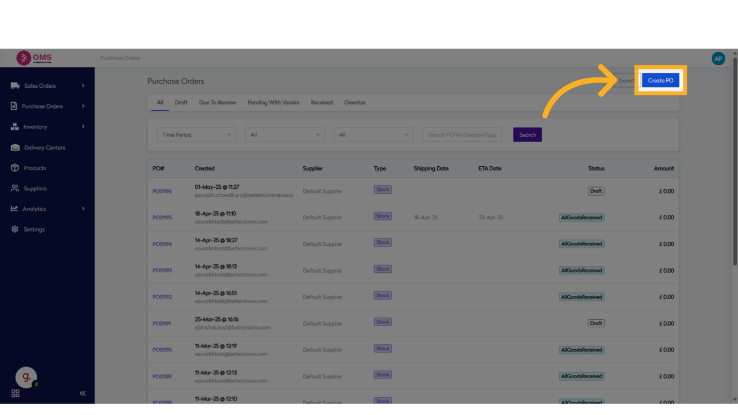Screen dimensions: 738x415
Task: Click the Products cube icon
Action: click(15, 168)
